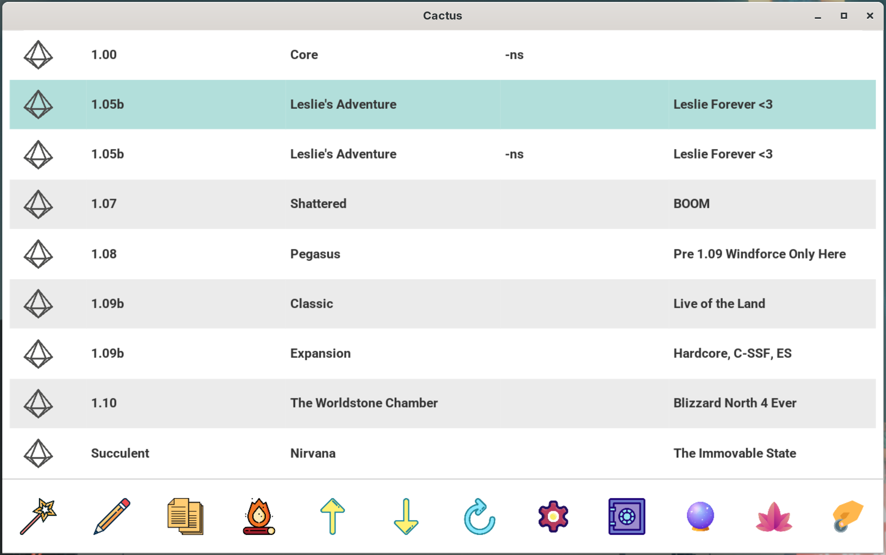Click the pink lotus flower icon

tap(774, 516)
